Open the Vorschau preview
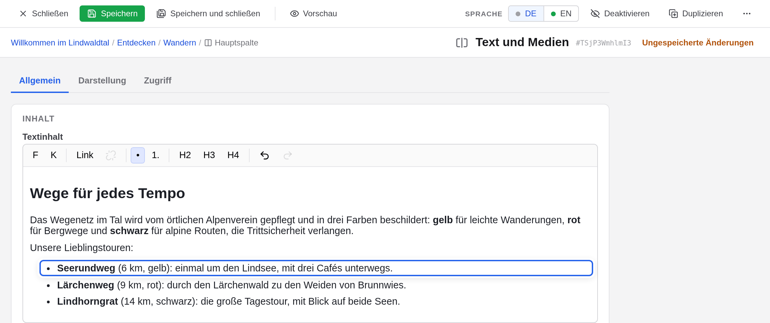 (x=313, y=14)
